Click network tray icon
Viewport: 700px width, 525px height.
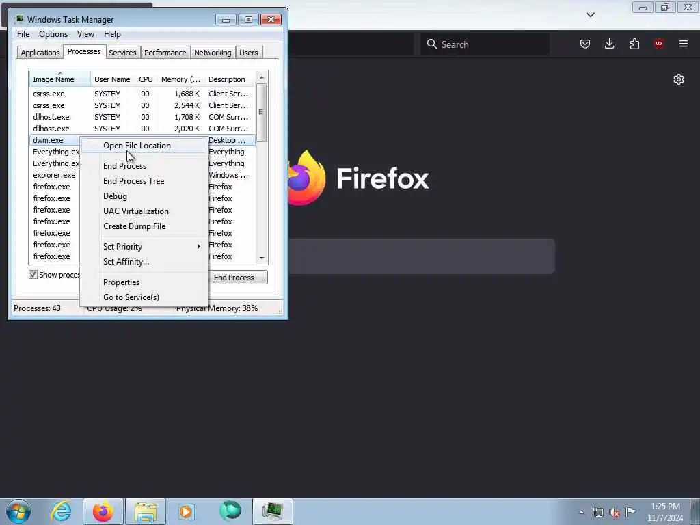click(x=597, y=513)
